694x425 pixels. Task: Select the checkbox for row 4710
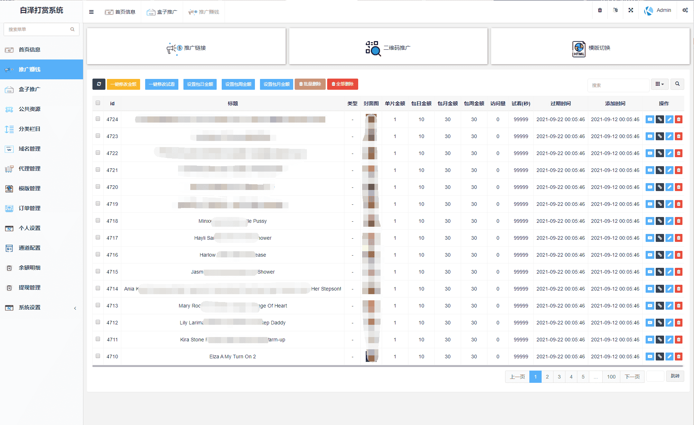click(x=98, y=356)
